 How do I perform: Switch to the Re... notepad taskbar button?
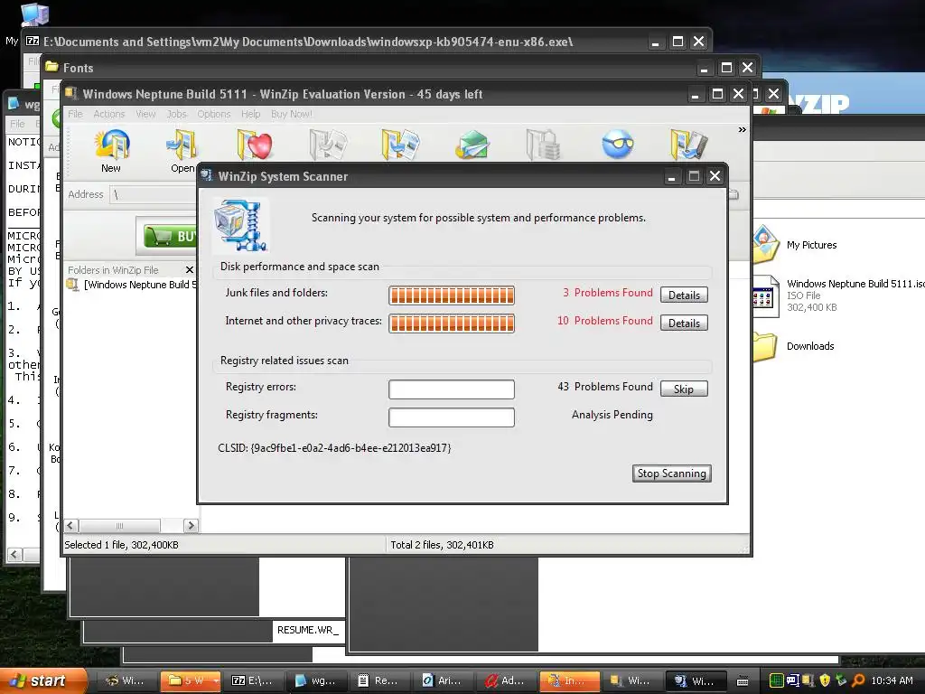[x=380, y=681]
